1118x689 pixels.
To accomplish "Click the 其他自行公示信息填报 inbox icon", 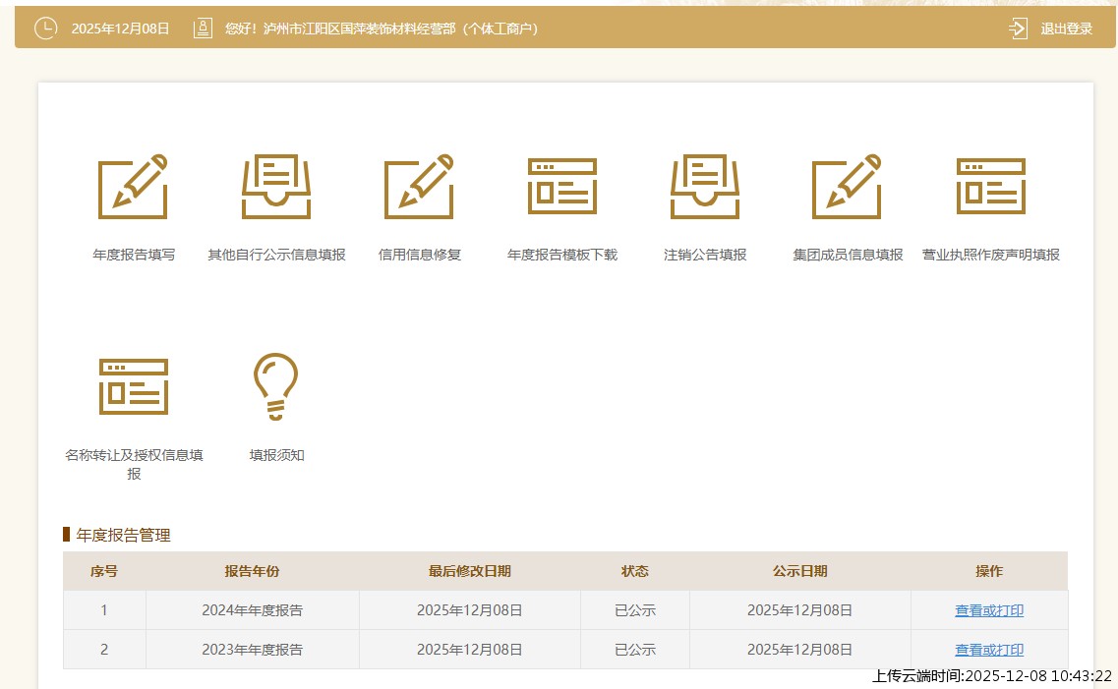I will pos(276,187).
